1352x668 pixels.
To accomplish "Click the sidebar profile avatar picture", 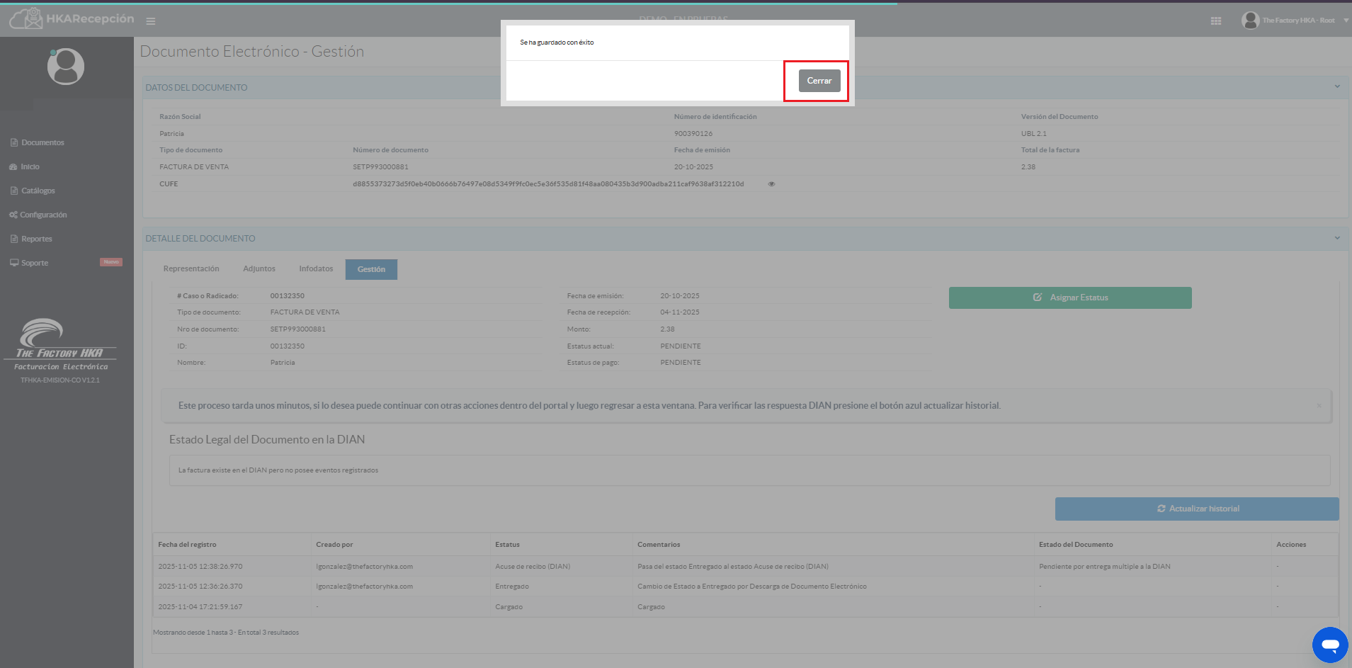I will (66, 67).
